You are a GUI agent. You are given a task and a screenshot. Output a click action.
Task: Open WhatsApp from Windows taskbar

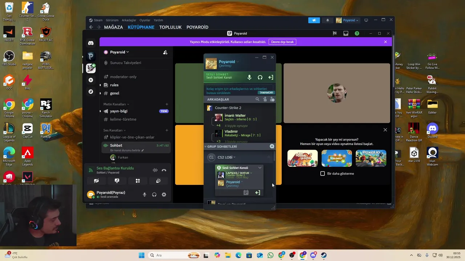pyautogui.click(x=270, y=255)
